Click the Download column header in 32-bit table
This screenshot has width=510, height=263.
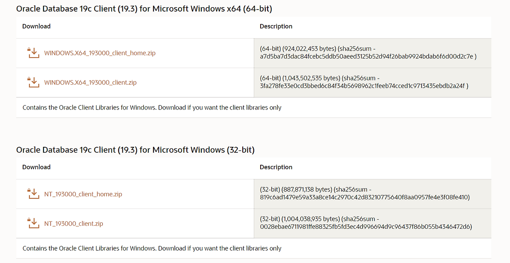36,167
